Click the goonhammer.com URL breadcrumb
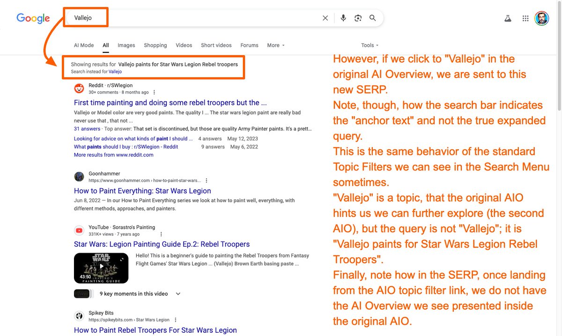 tap(145, 180)
